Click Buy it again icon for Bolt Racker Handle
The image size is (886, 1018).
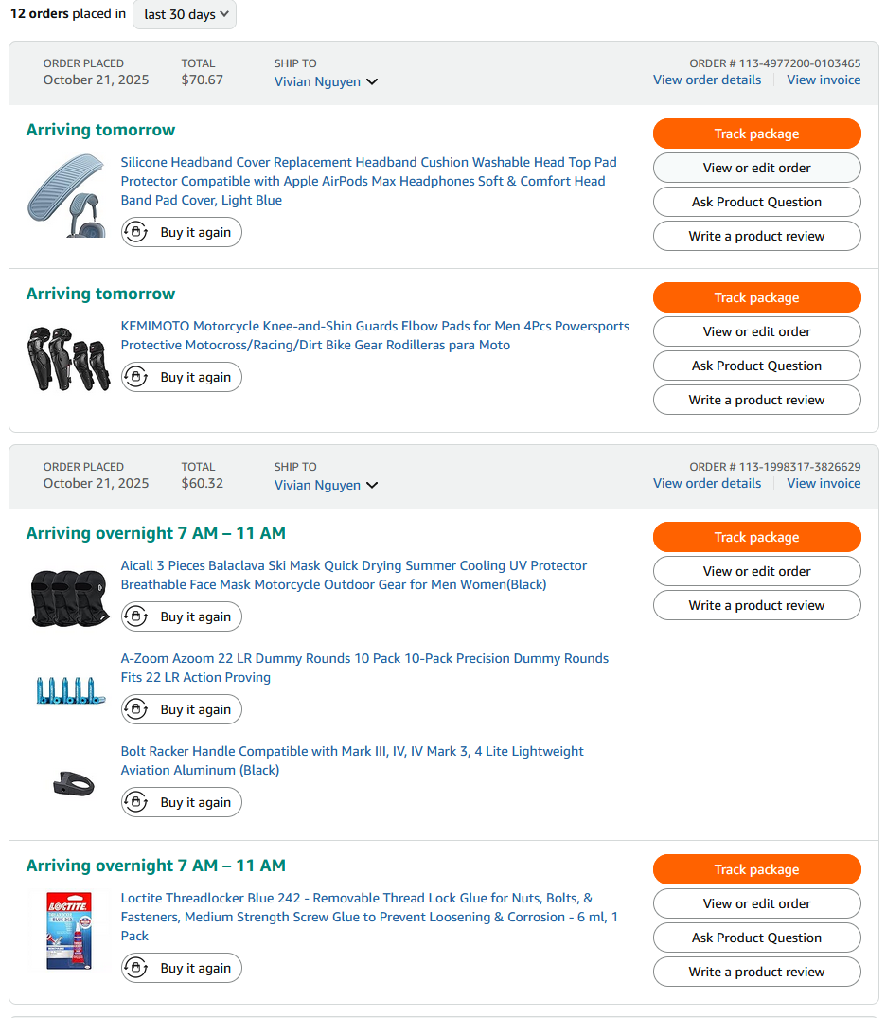click(136, 802)
